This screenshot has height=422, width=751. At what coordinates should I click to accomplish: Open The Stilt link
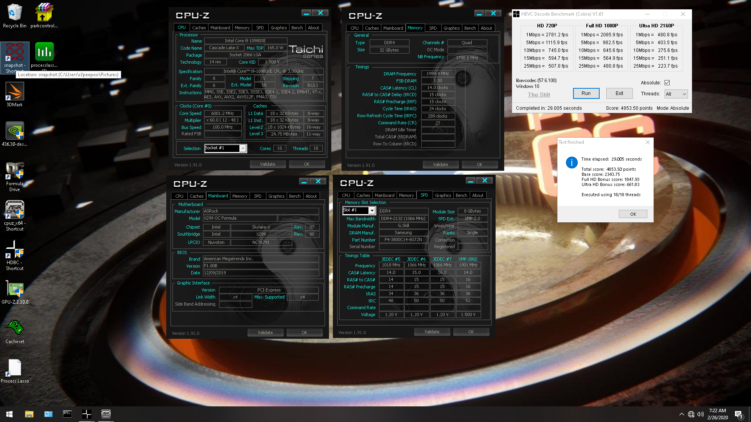tap(539, 95)
